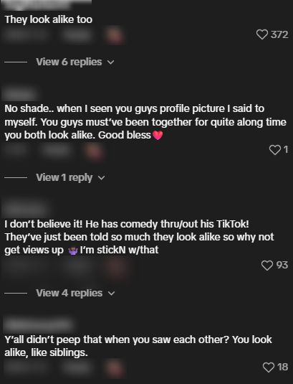Click blurred reply info under "like siblings" comment
The height and width of the screenshot is (384, 293).
[64, 369]
